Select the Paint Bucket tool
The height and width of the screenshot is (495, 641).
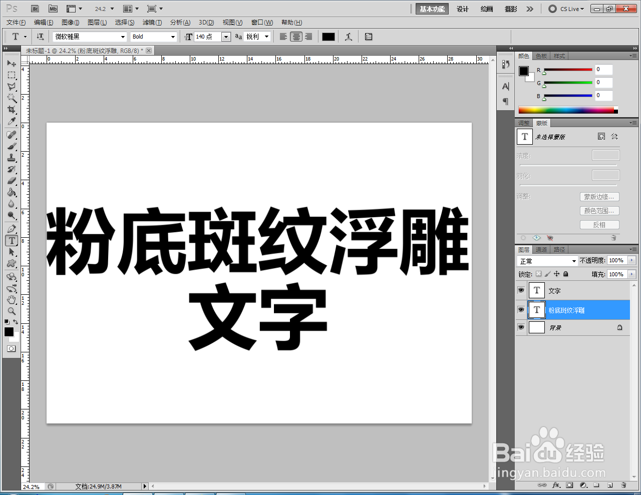pos(12,192)
